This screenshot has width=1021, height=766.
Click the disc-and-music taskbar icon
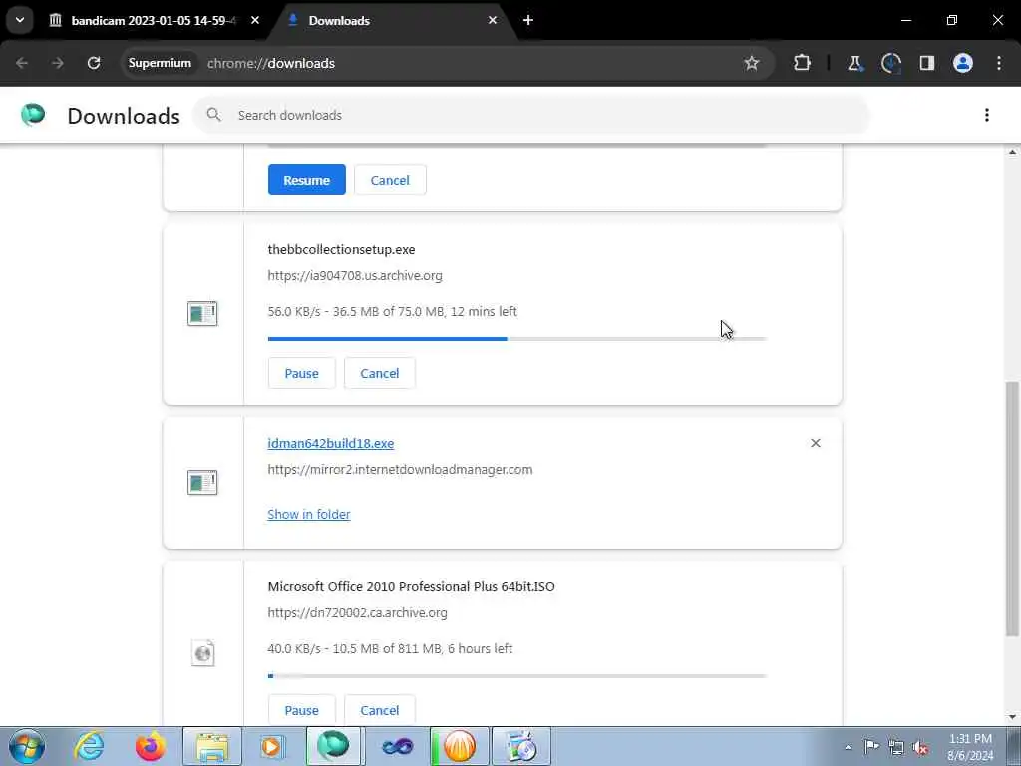520,746
